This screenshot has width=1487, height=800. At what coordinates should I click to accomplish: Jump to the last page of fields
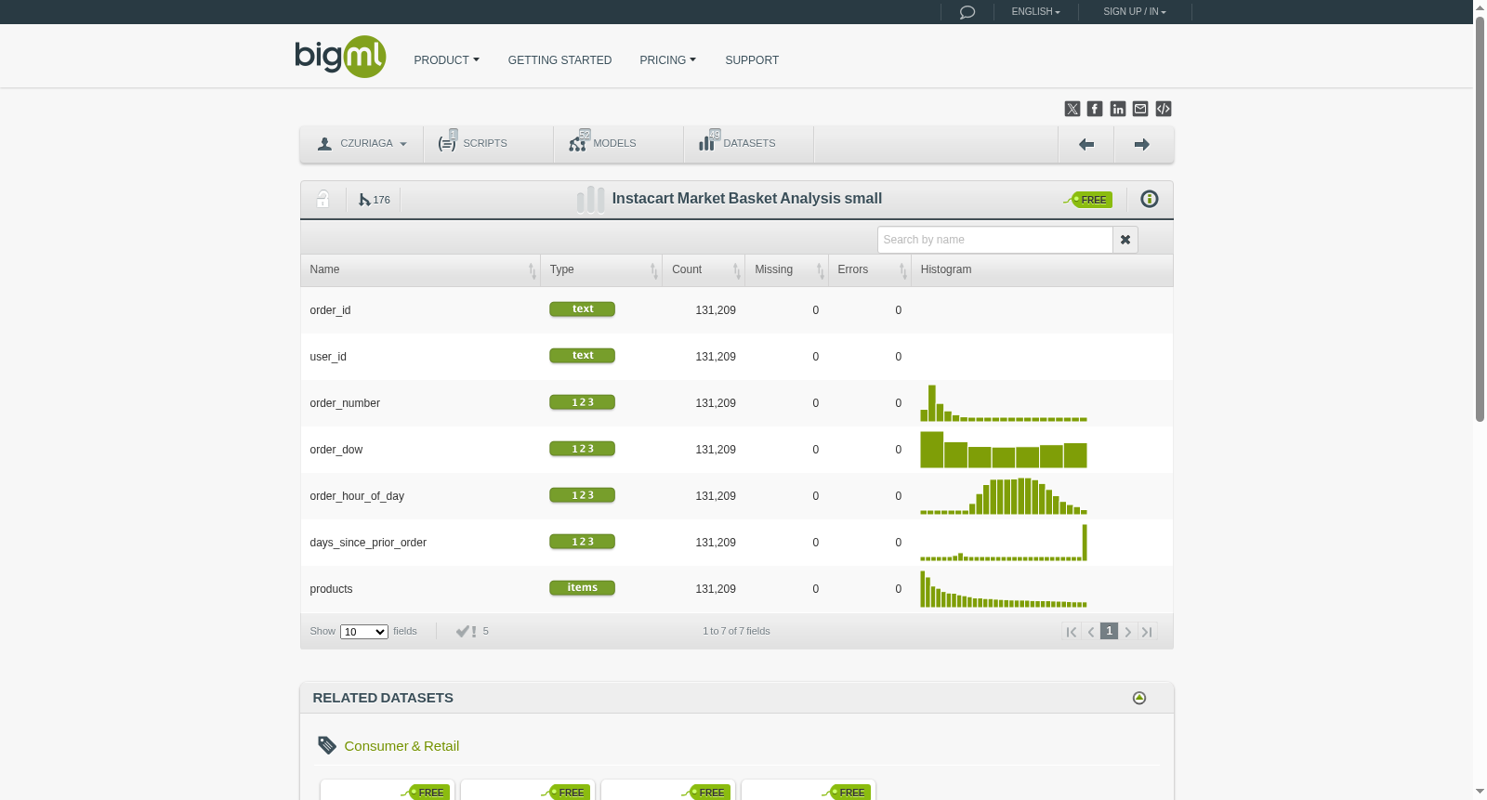[1148, 632]
